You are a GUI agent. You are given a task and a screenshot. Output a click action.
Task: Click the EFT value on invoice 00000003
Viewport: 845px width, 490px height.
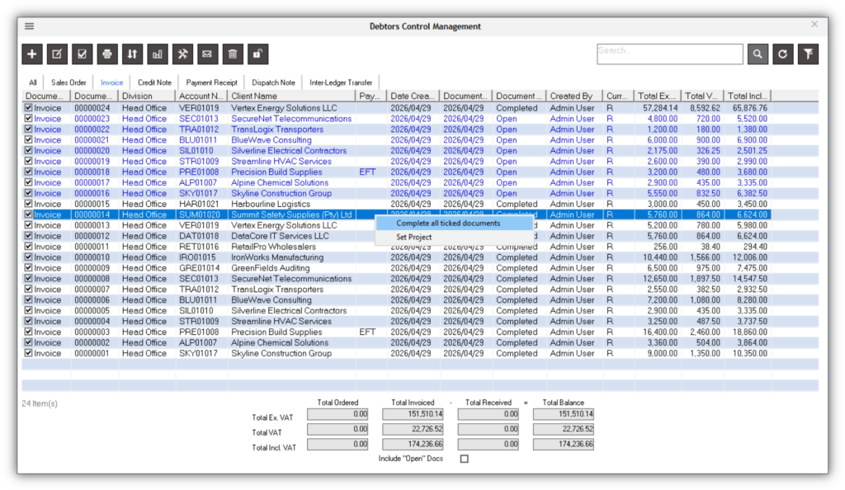click(367, 332)
